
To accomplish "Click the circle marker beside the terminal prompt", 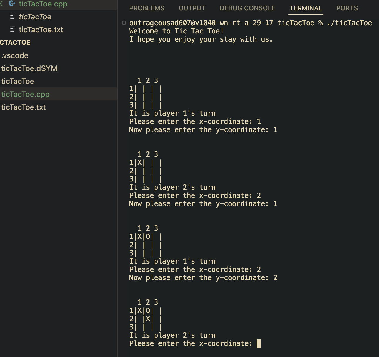I will 124,23.
